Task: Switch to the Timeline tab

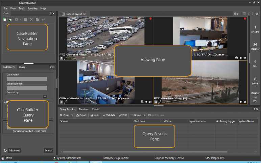Action: [83, 109]
